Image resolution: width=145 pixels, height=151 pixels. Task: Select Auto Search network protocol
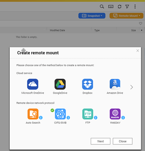pyautogui.click(x=33, y=114)
